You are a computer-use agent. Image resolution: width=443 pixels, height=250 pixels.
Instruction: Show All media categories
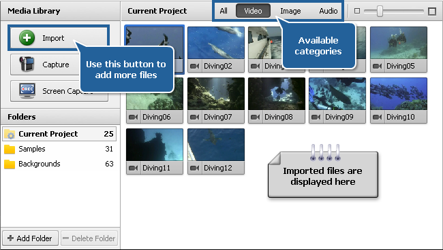(224, 11)
